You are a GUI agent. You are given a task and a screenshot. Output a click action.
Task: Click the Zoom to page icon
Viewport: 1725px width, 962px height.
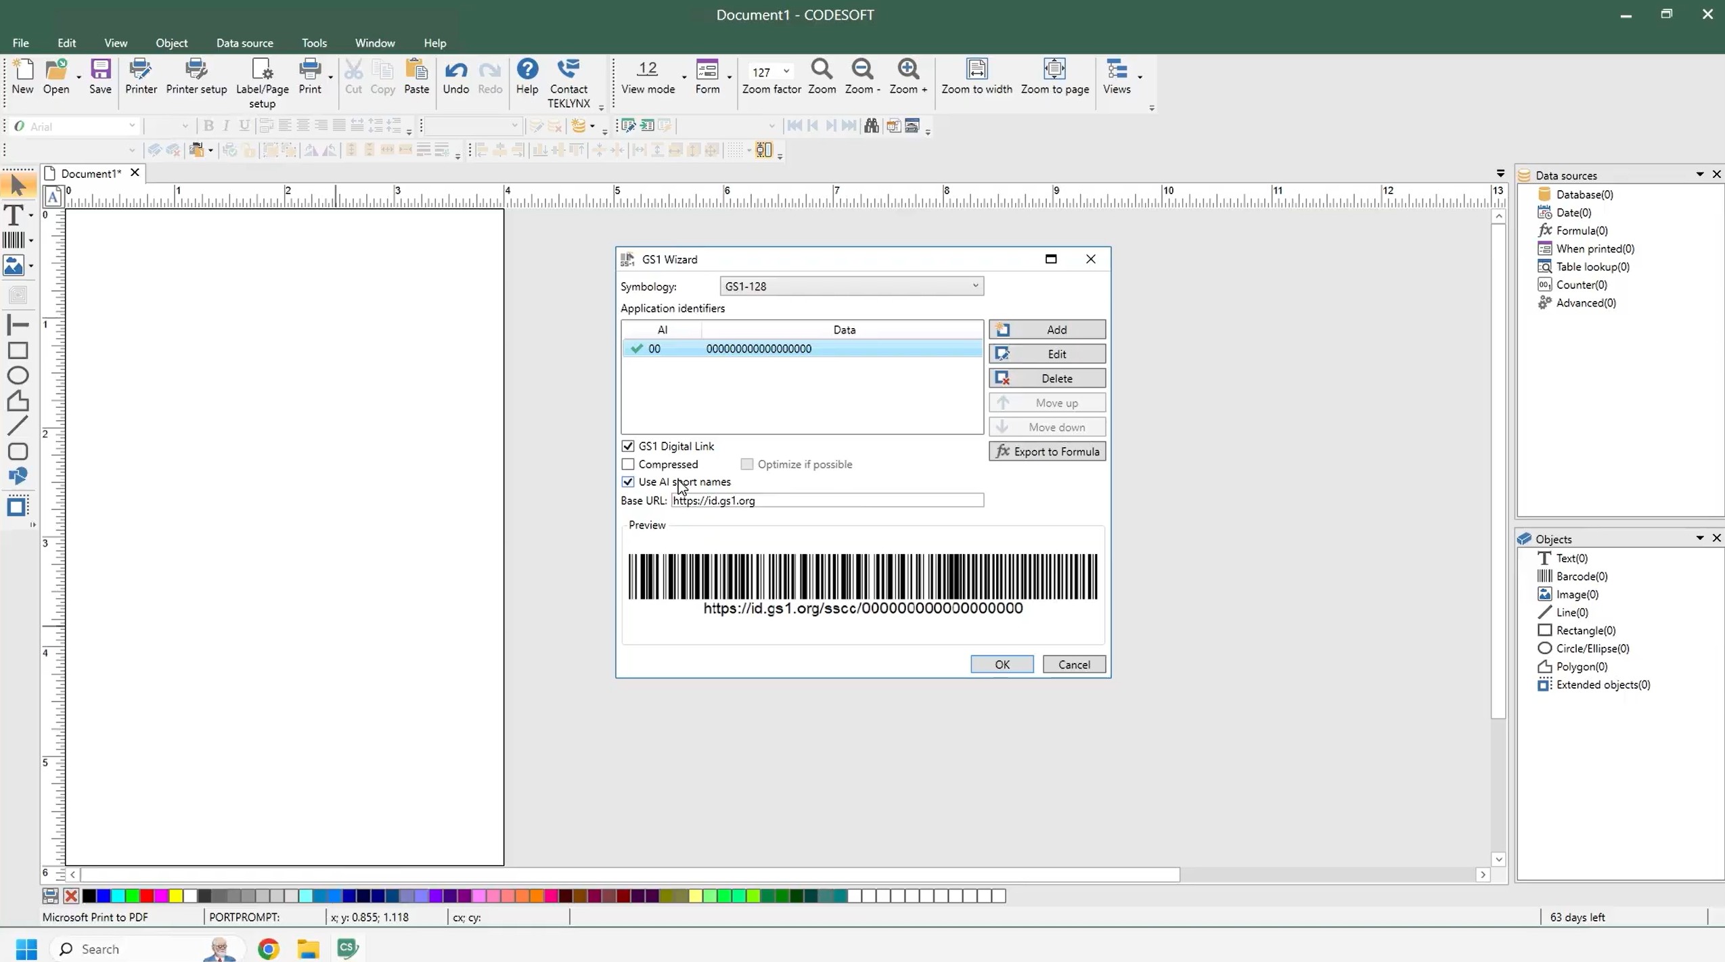(x=1054, y=76)
